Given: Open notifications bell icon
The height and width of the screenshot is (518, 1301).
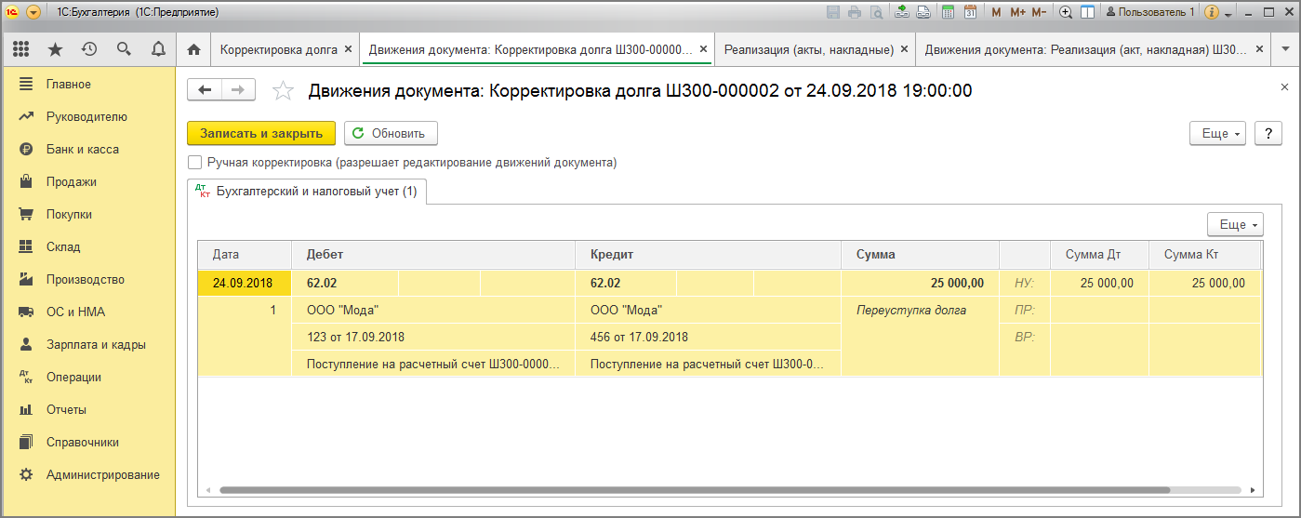Looking at the screenshot, I should coord(158,49).
